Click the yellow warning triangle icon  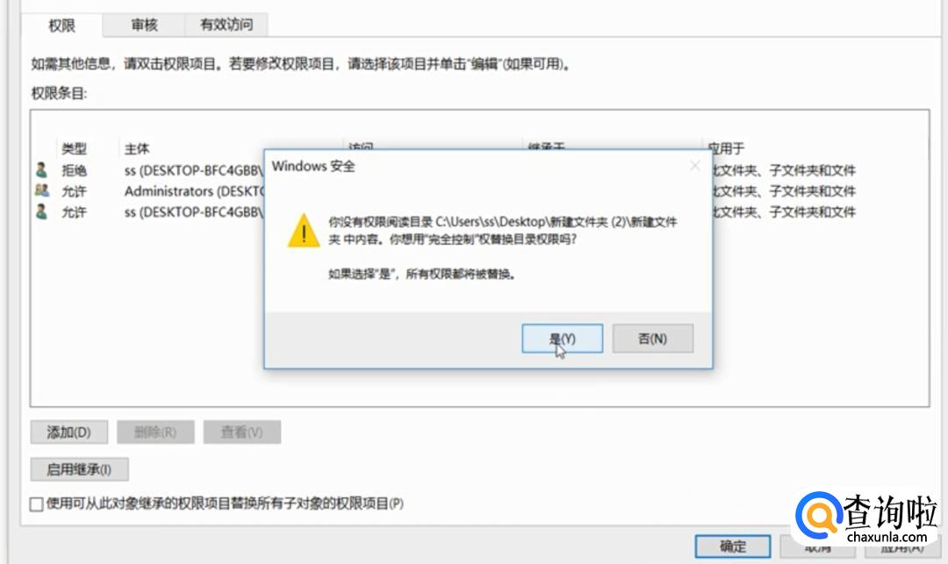tap(304, 231)
